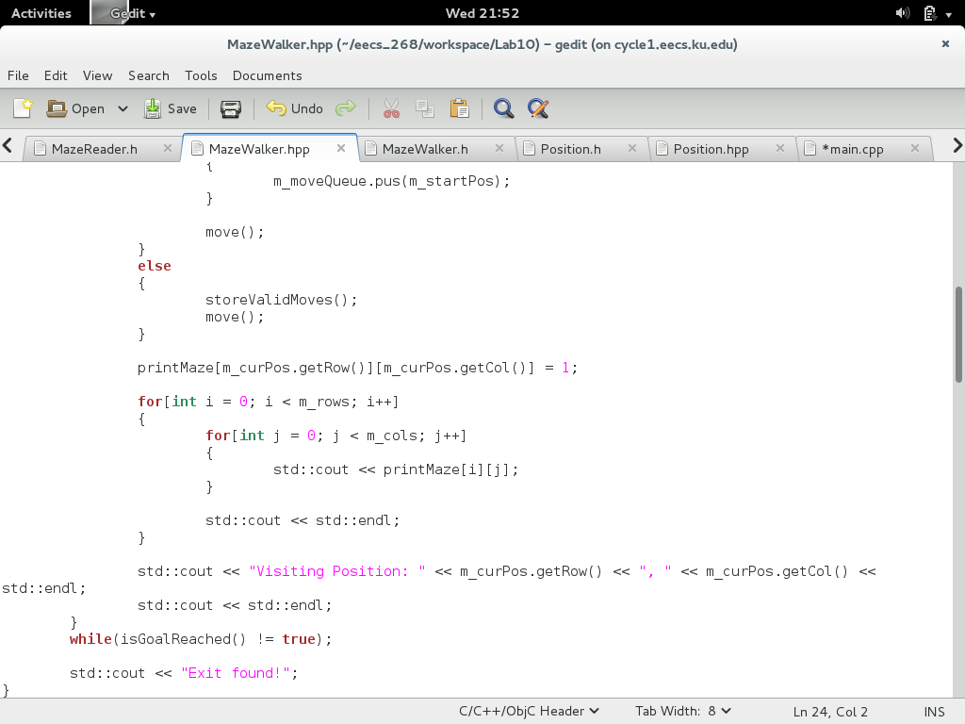
Task: Switch to the MazeReader.h tab
Action: point(94,149)
